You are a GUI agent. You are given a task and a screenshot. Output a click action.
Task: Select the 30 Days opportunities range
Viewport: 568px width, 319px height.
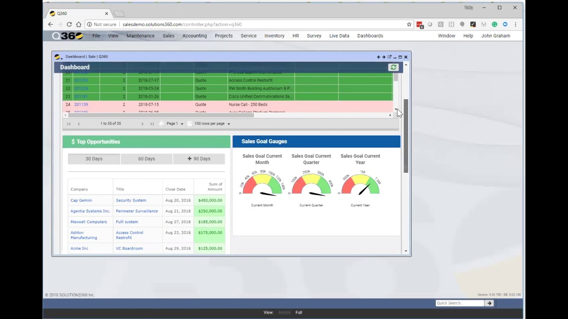tap(94, 159)
